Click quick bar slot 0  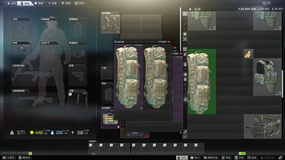coord(199,148)
